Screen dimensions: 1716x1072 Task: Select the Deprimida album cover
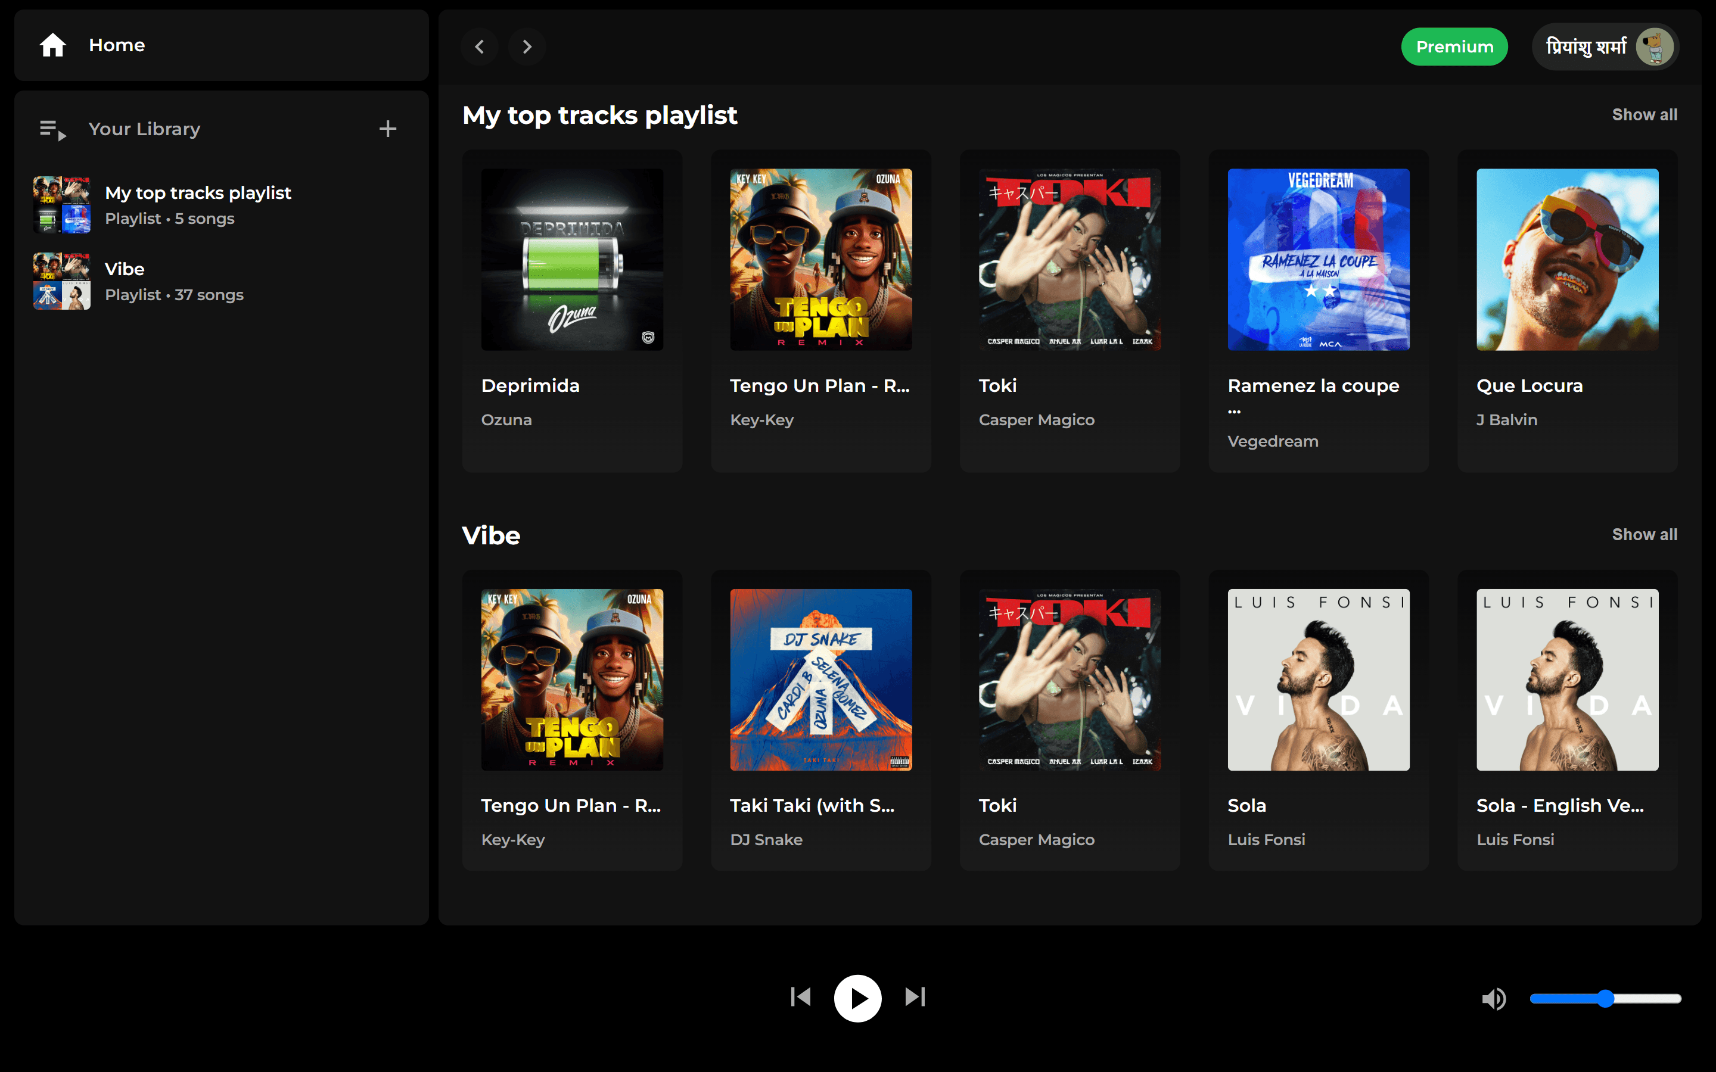(x=572, y=260)
